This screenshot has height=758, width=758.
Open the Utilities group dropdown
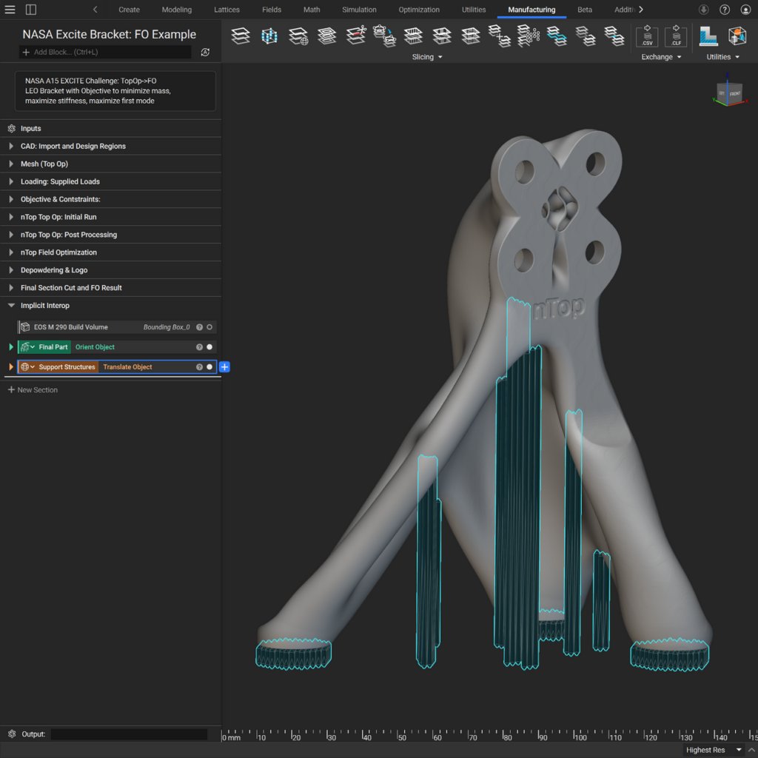coord(722,57)
